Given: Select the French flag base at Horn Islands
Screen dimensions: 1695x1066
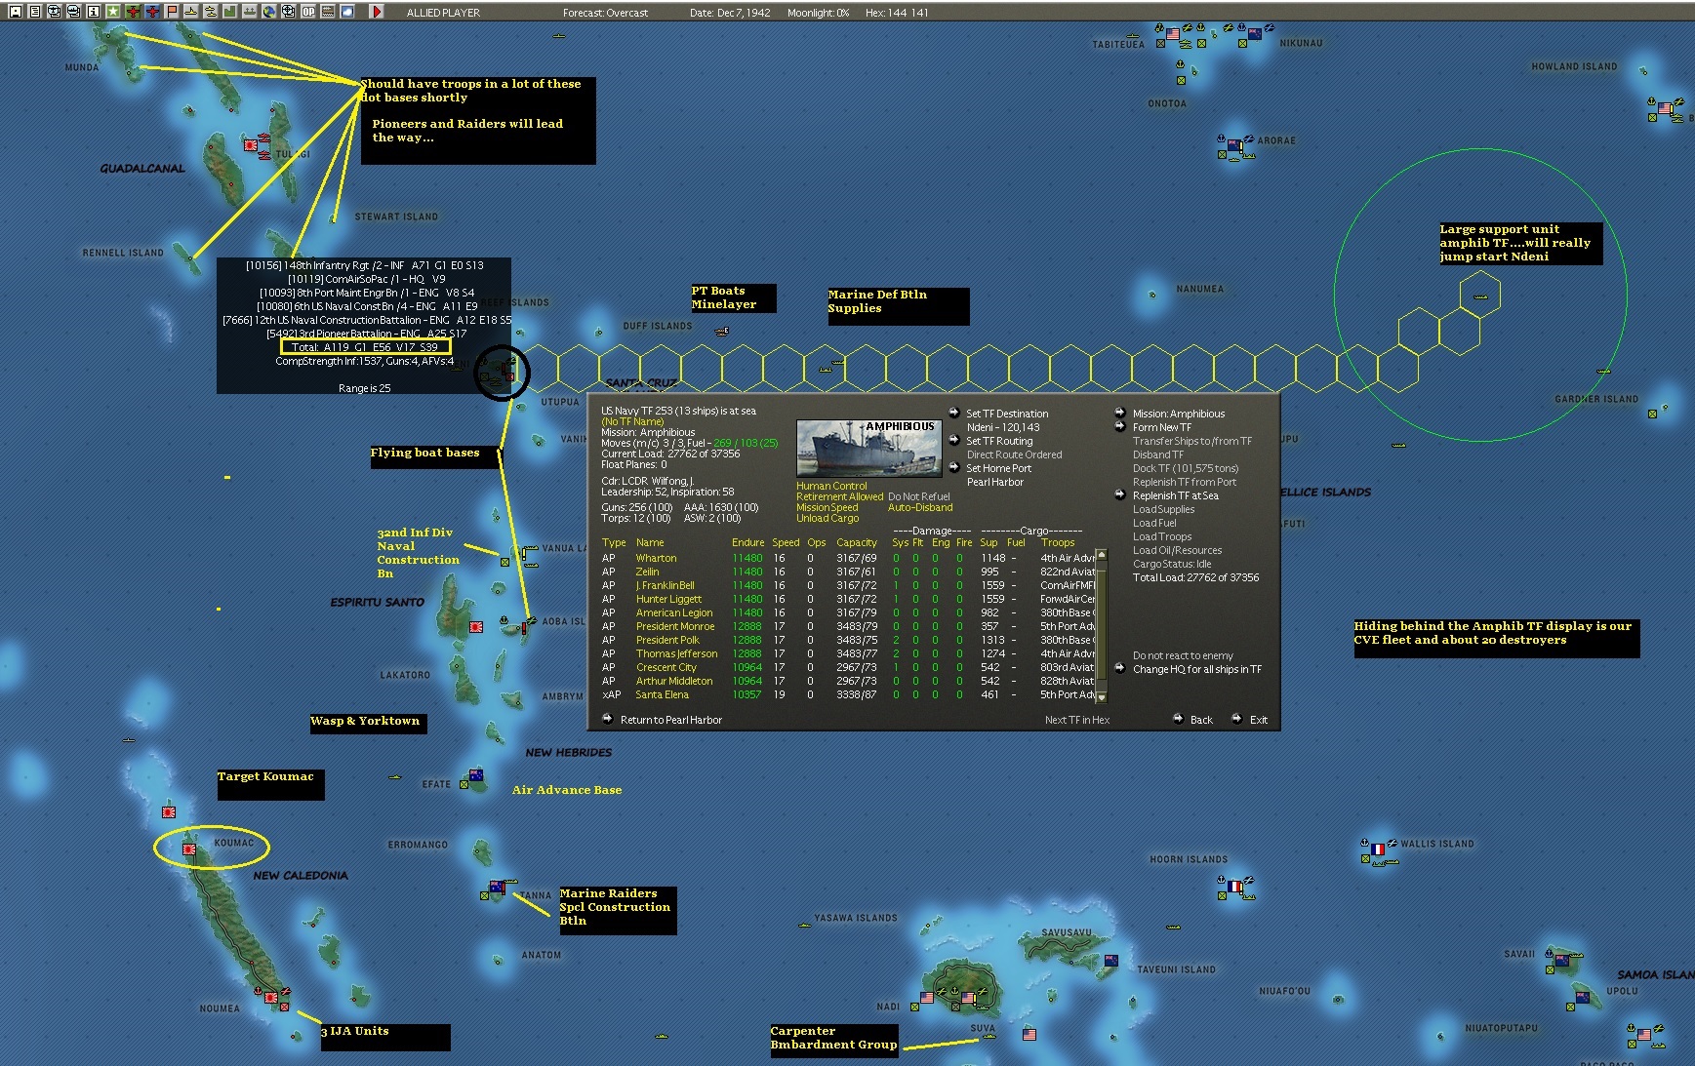Looking at the screenshot, I should click(1233, 887).
